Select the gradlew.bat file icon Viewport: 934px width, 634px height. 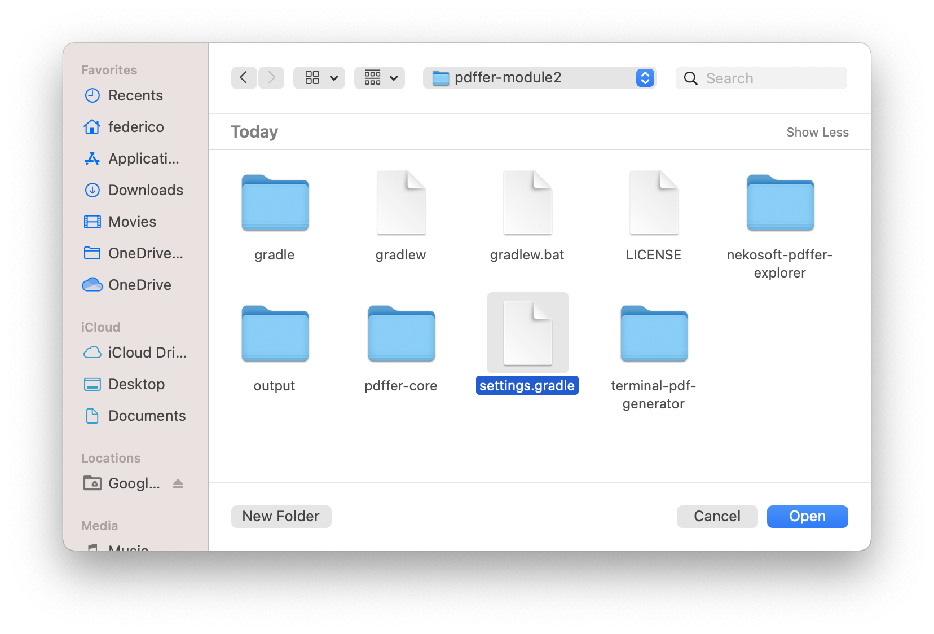click(x=527, y=204)
